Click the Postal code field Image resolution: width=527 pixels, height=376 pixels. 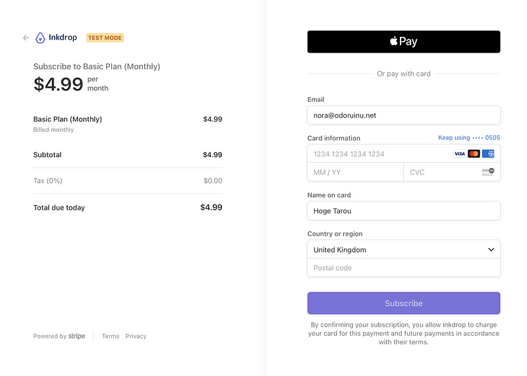click(x=404, y=268)
